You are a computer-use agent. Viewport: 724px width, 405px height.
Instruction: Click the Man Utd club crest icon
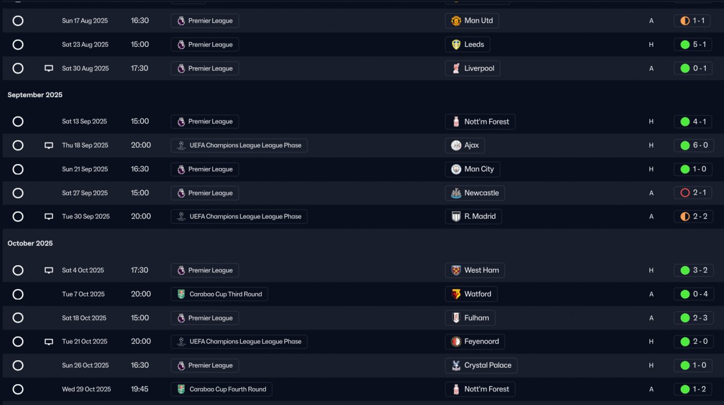[x=456, y=21]
